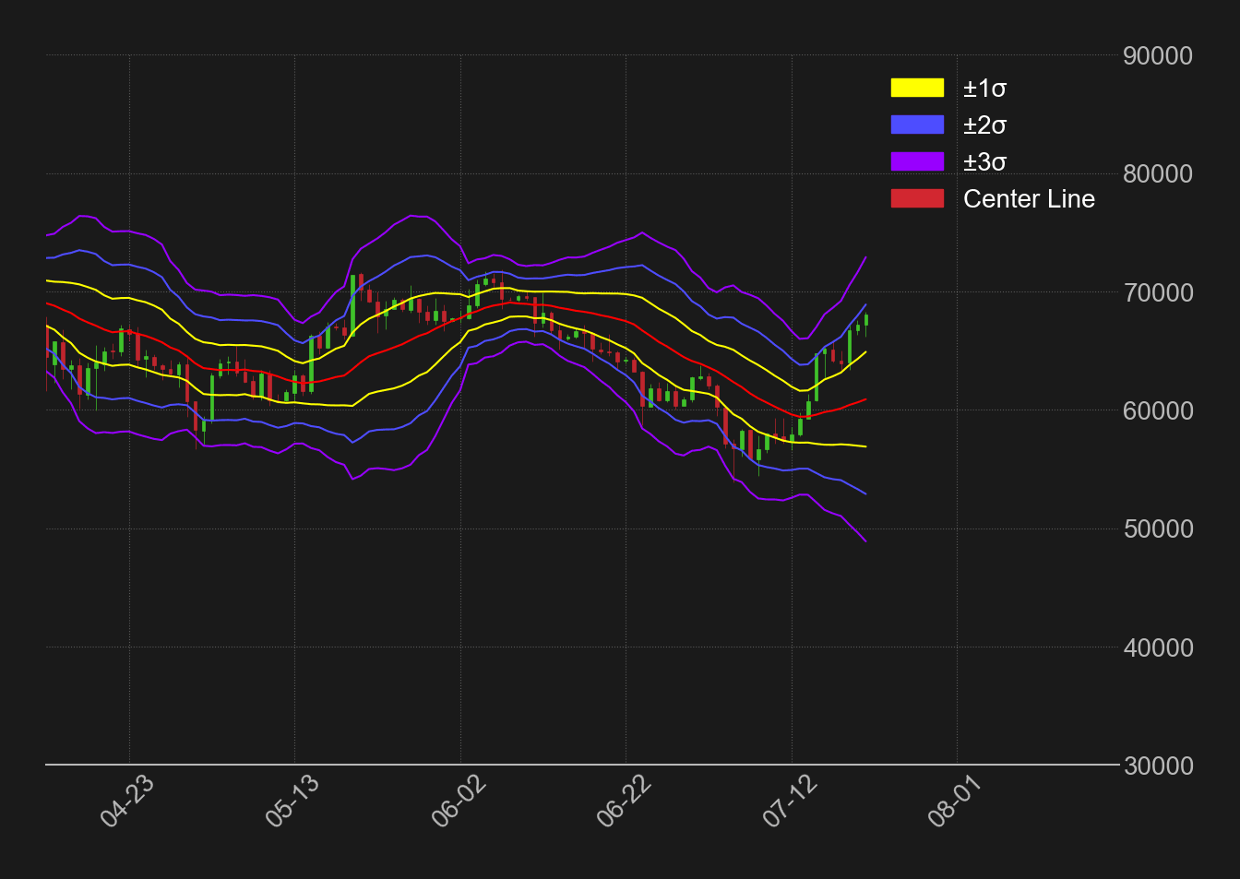This screenshot has width=1240, height=879.
Task: Click the 06-02 date label on x-axis
Action: point(459,801)
